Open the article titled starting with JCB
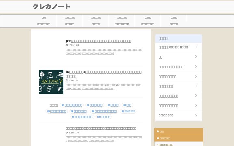234x146 pixels. (98, 41)
